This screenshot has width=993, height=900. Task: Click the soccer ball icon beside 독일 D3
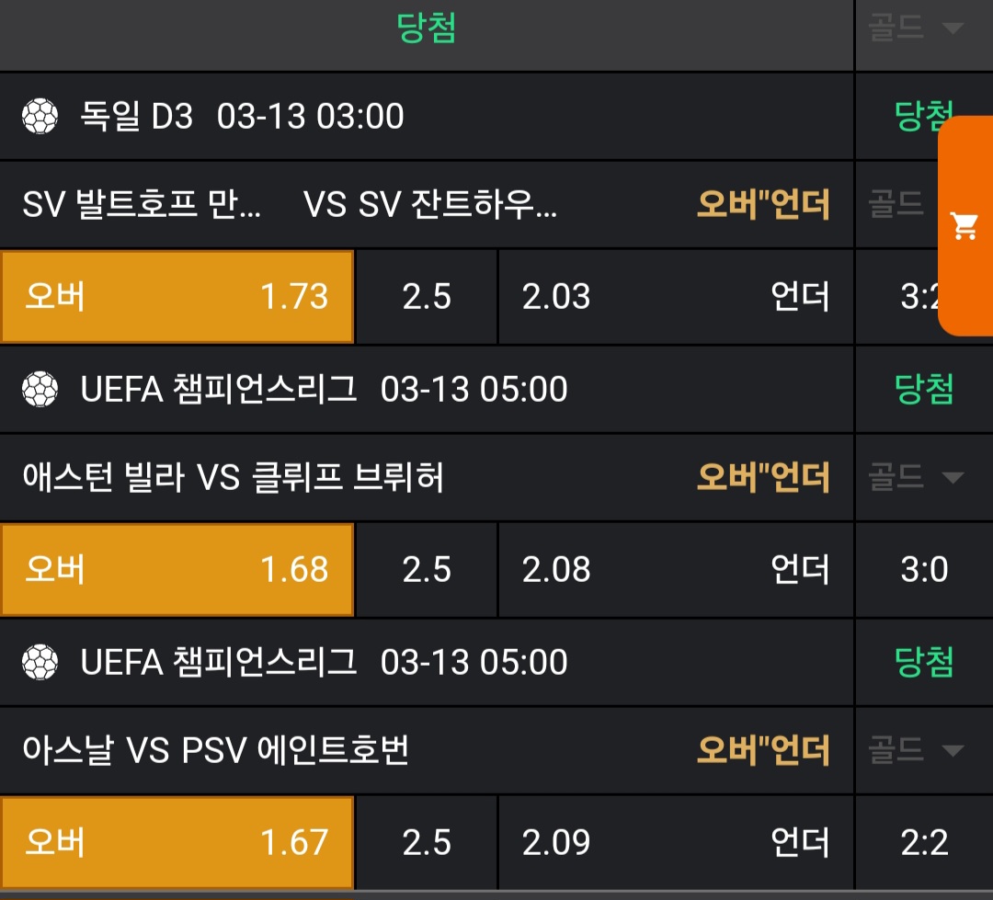40,117
